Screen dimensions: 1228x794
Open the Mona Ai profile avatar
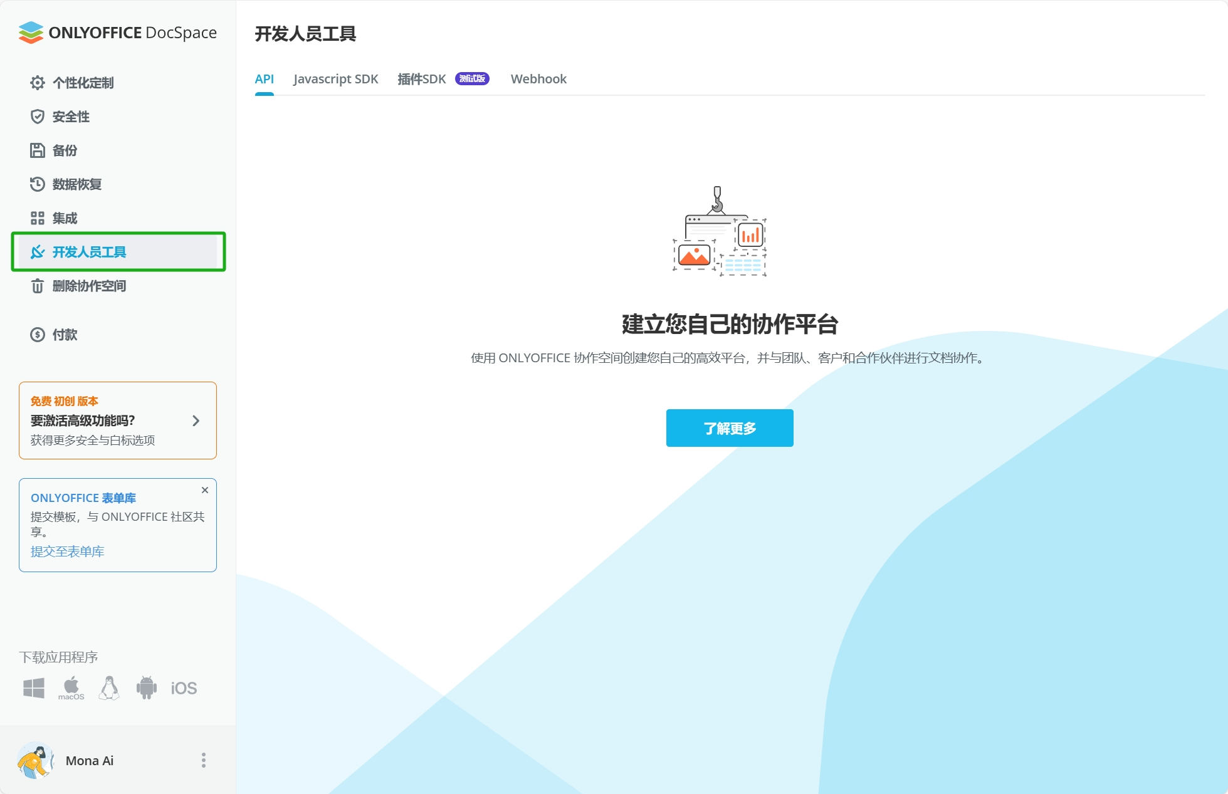[35, 760]
